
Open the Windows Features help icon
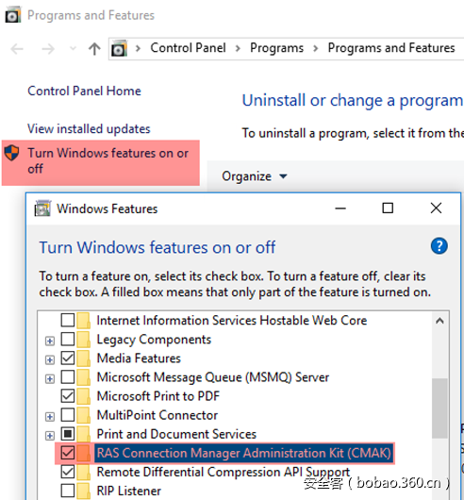(x=439, y=246)
